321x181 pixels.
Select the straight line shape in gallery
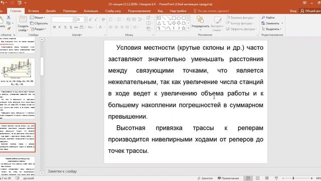164,18
